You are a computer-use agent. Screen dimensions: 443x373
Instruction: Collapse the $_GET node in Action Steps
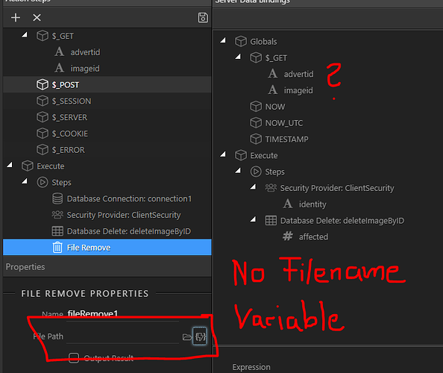click(25, 35)
